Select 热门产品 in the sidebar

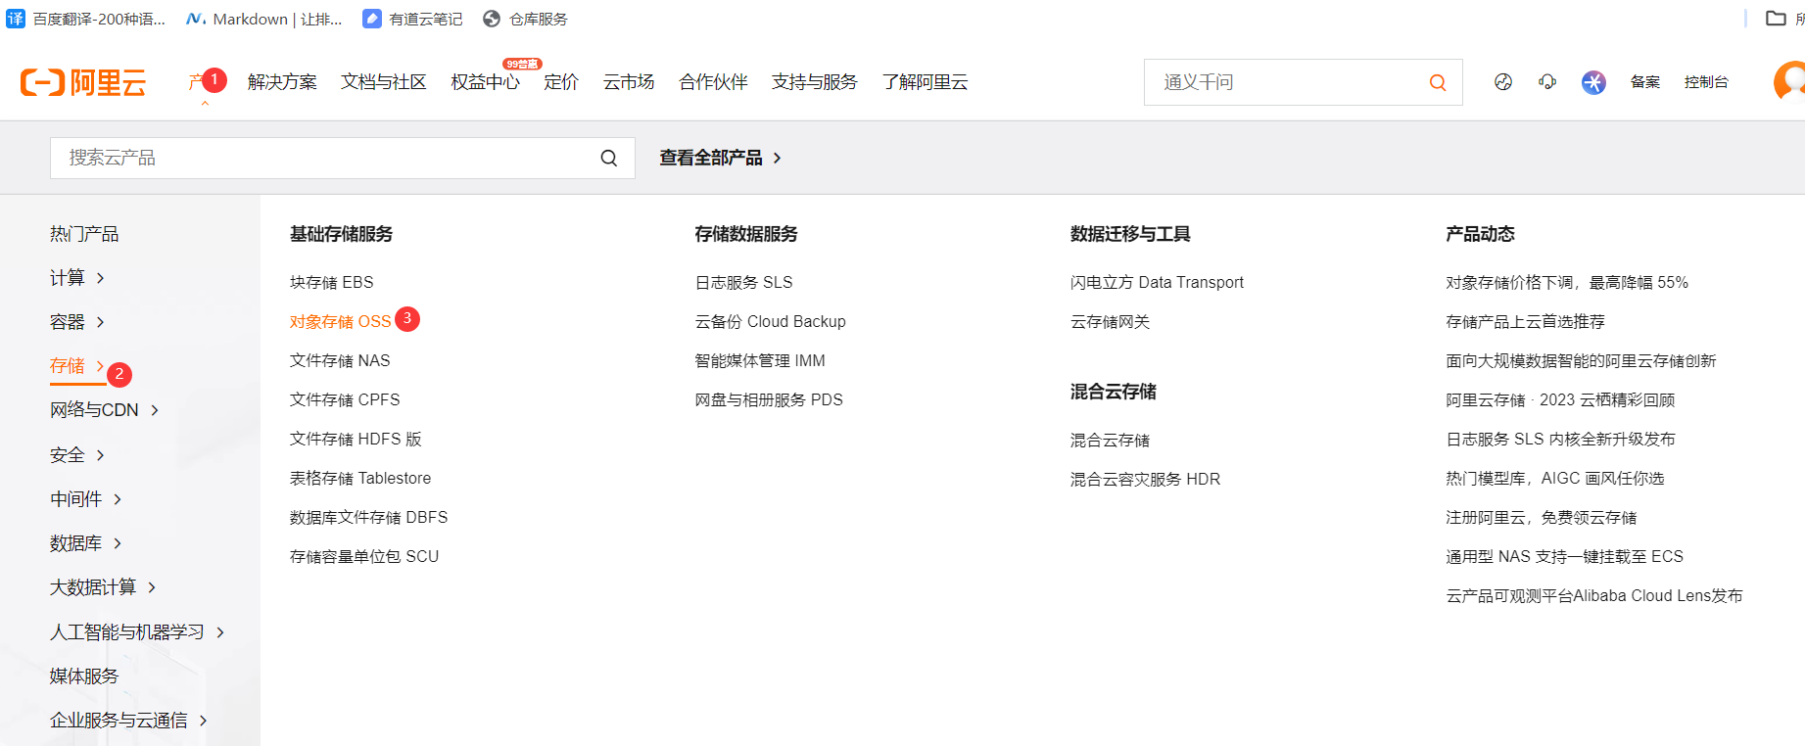84,234
